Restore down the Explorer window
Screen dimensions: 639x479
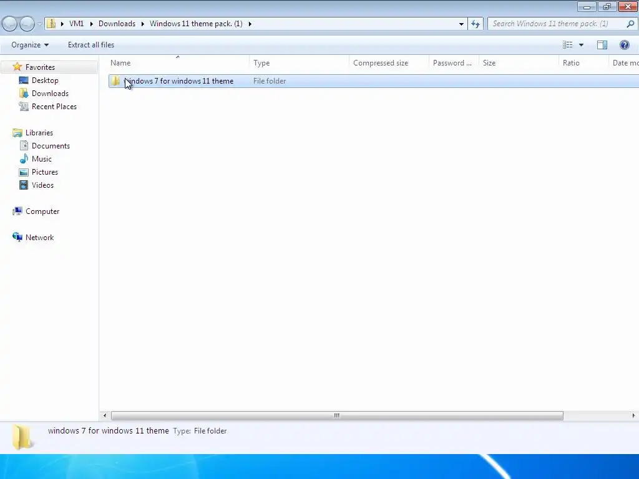pos(607,6)
